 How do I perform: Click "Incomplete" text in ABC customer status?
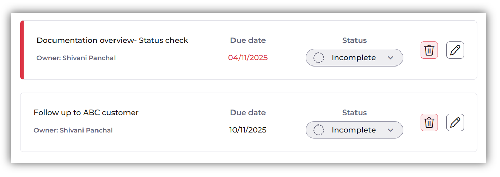(x=353, y=130)
